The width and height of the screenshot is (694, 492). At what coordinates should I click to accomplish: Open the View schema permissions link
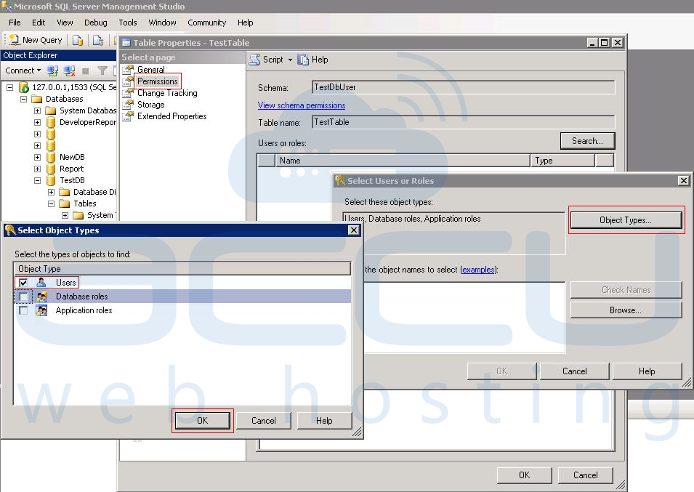tap(302, 105)
